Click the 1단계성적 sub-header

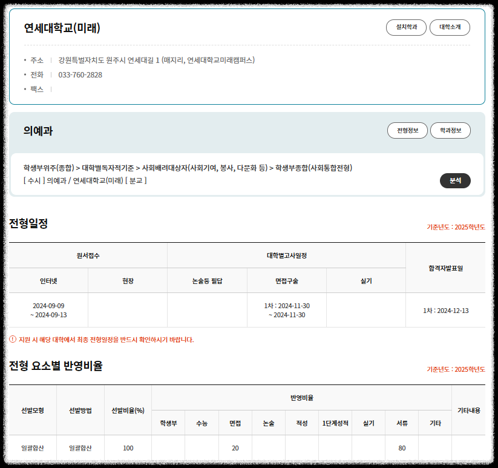tap(335, 423)
